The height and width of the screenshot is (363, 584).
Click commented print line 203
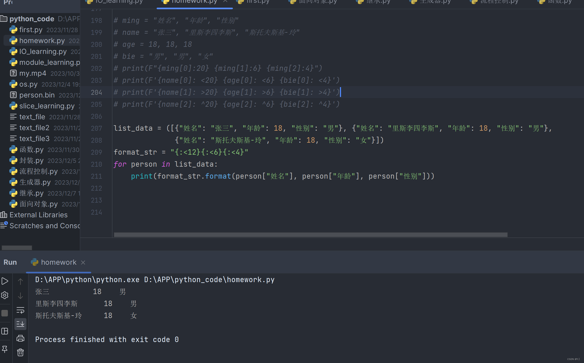pyautogui.click(x=227, y=80)
